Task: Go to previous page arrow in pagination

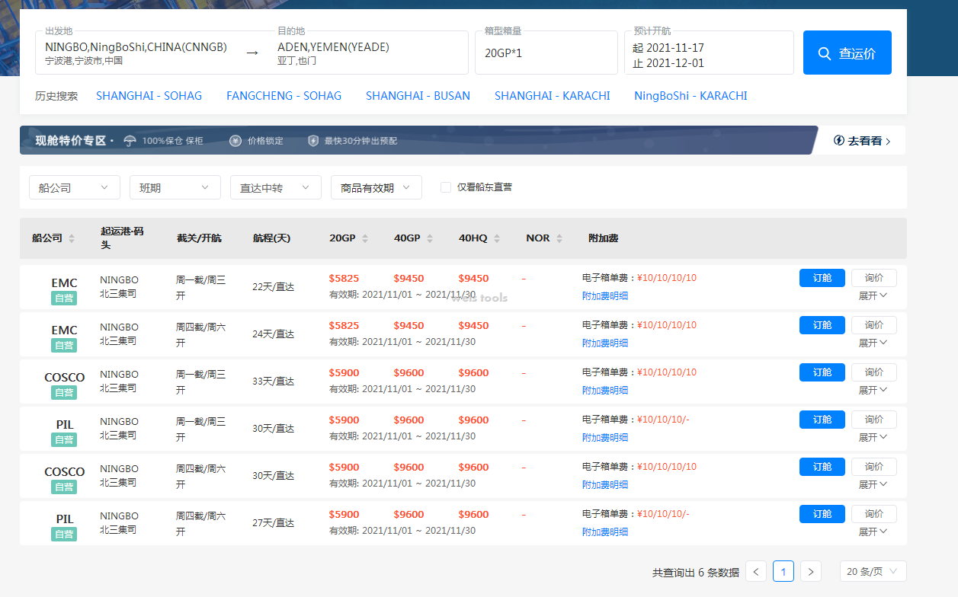Action: [x=756, y=571]
